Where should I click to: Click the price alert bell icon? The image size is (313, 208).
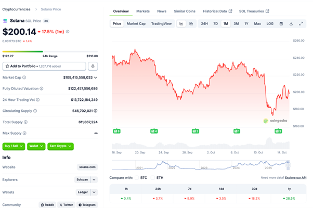pos(93,66)
